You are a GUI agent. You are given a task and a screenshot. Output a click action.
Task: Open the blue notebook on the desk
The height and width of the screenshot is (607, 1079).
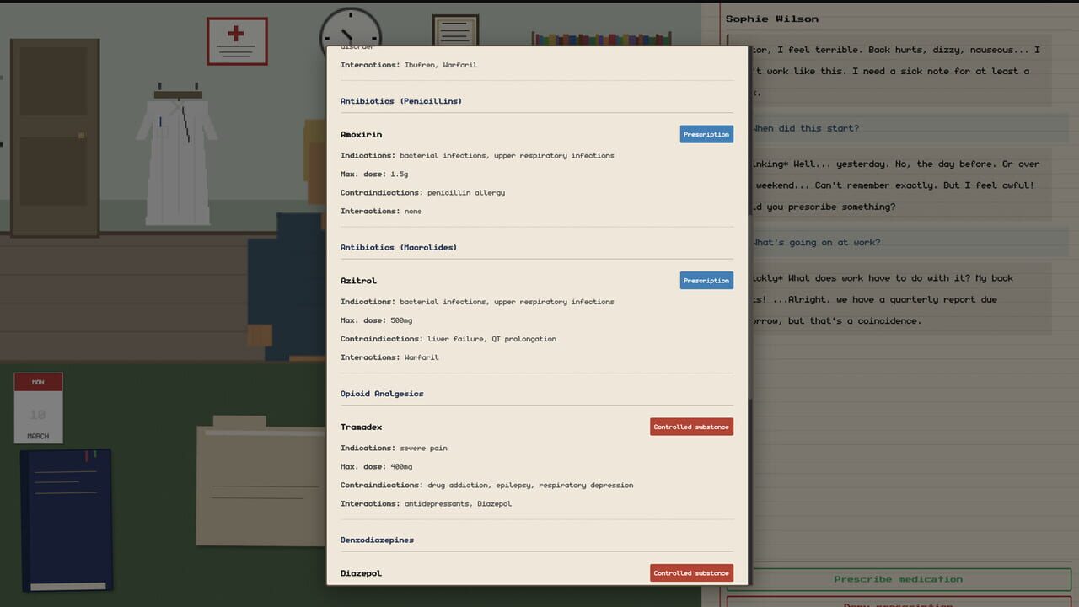pos(67,519)
